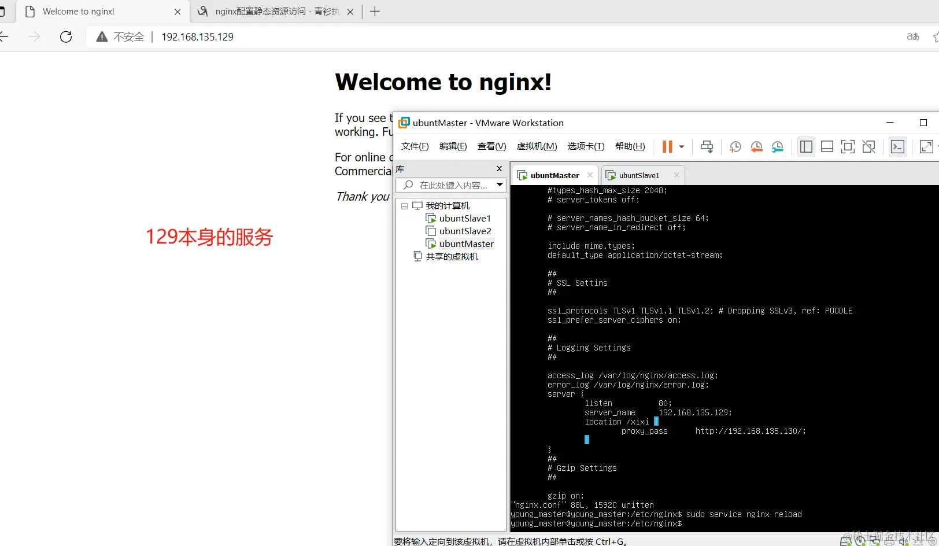Click the 'gzip on;' line in terminal
Screen dimensions: 939x546
click(x=565, y=496)
